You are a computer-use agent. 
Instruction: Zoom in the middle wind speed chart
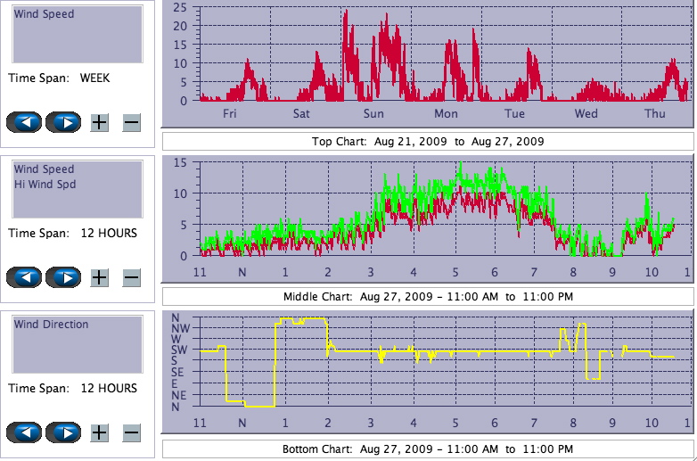(x=99, y=277)
